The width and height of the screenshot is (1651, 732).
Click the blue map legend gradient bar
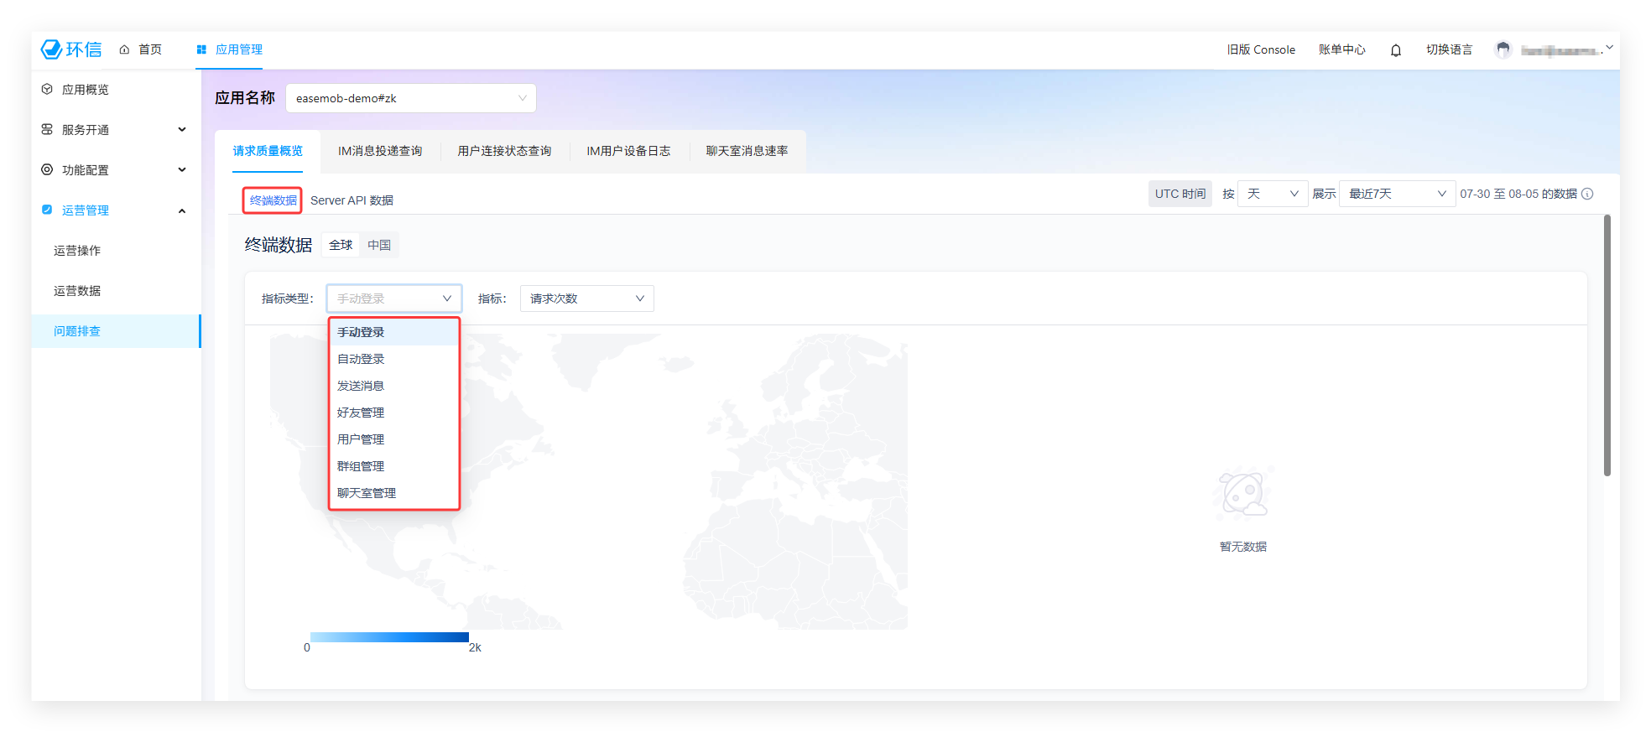(x=389, y=638)
